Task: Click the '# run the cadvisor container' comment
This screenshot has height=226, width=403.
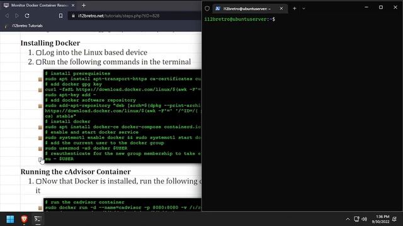Action: (x=85, y=202)
